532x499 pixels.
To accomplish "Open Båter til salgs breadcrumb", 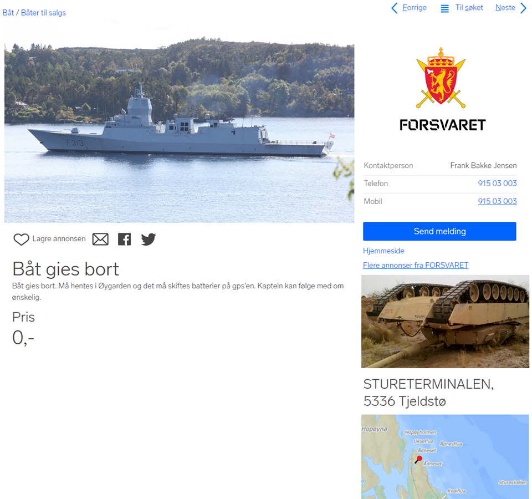I will pos(43,13).
